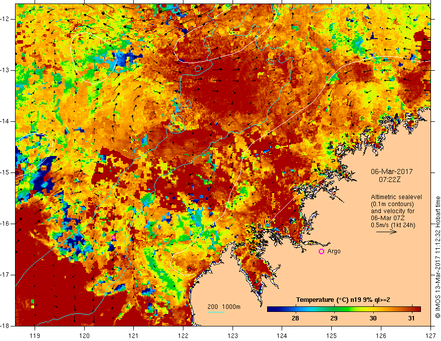Screen dimensions: 441x341
Task: Click the magenta Argo circle in the legend
Action: [321, 252]
